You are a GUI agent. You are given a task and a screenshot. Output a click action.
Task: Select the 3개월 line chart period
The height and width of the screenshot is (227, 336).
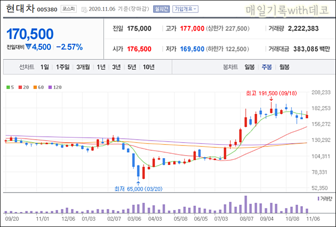tap(83, 67)
